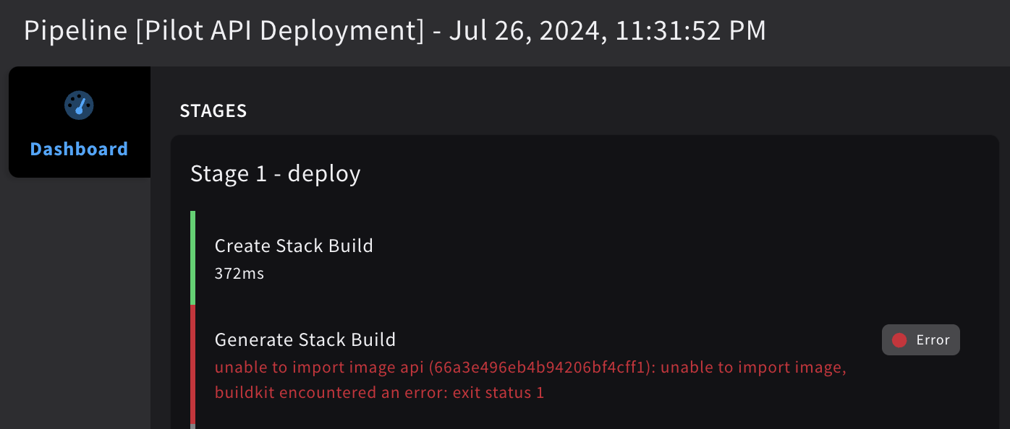Select the Generate Stack Build step
The width and height of the screenshot is (1010, 429).
click(305, 340)
